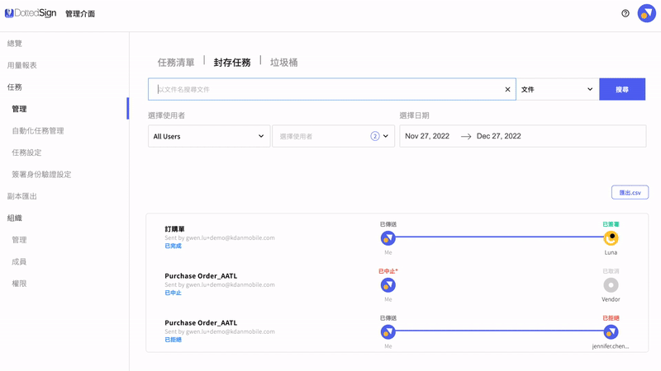Screen dimensions: 661x371
Task: Open the 垃圾桶 tab
Action: (x=283, y=63)
